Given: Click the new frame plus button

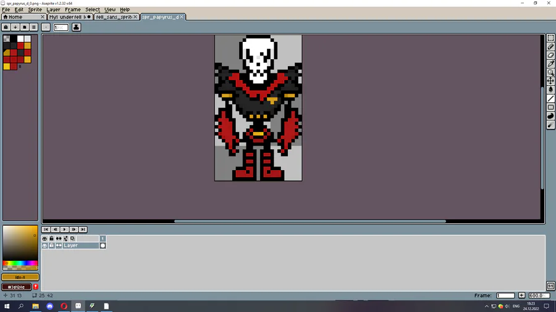Looking at the screenshot, I should pos(521,295).
